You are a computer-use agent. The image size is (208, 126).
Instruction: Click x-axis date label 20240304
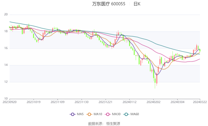click(177, 102)
